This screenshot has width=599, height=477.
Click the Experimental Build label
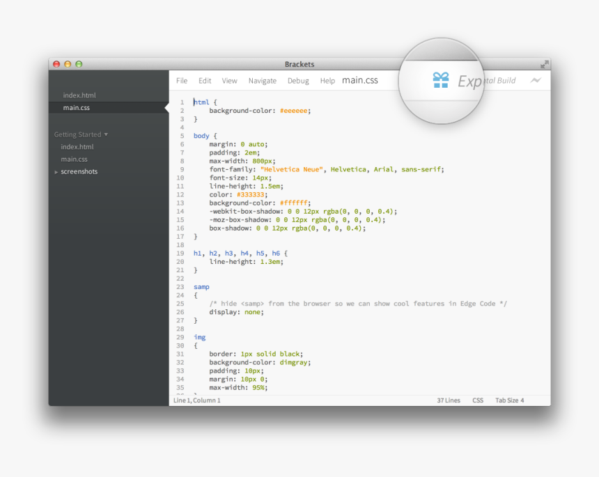487,81
